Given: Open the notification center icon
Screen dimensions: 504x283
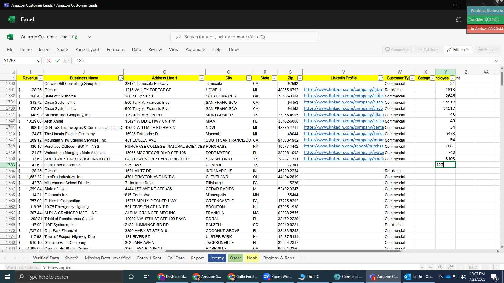Looking at the screenshot, I should pos(495,277).
